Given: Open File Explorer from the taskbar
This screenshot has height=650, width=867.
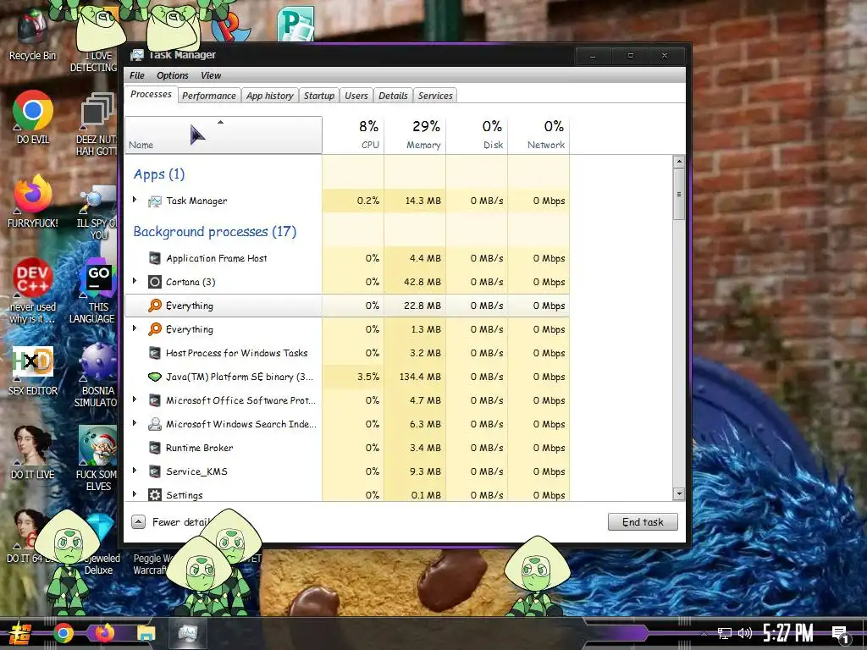Looking at the screenshot, I should point(146,633).
